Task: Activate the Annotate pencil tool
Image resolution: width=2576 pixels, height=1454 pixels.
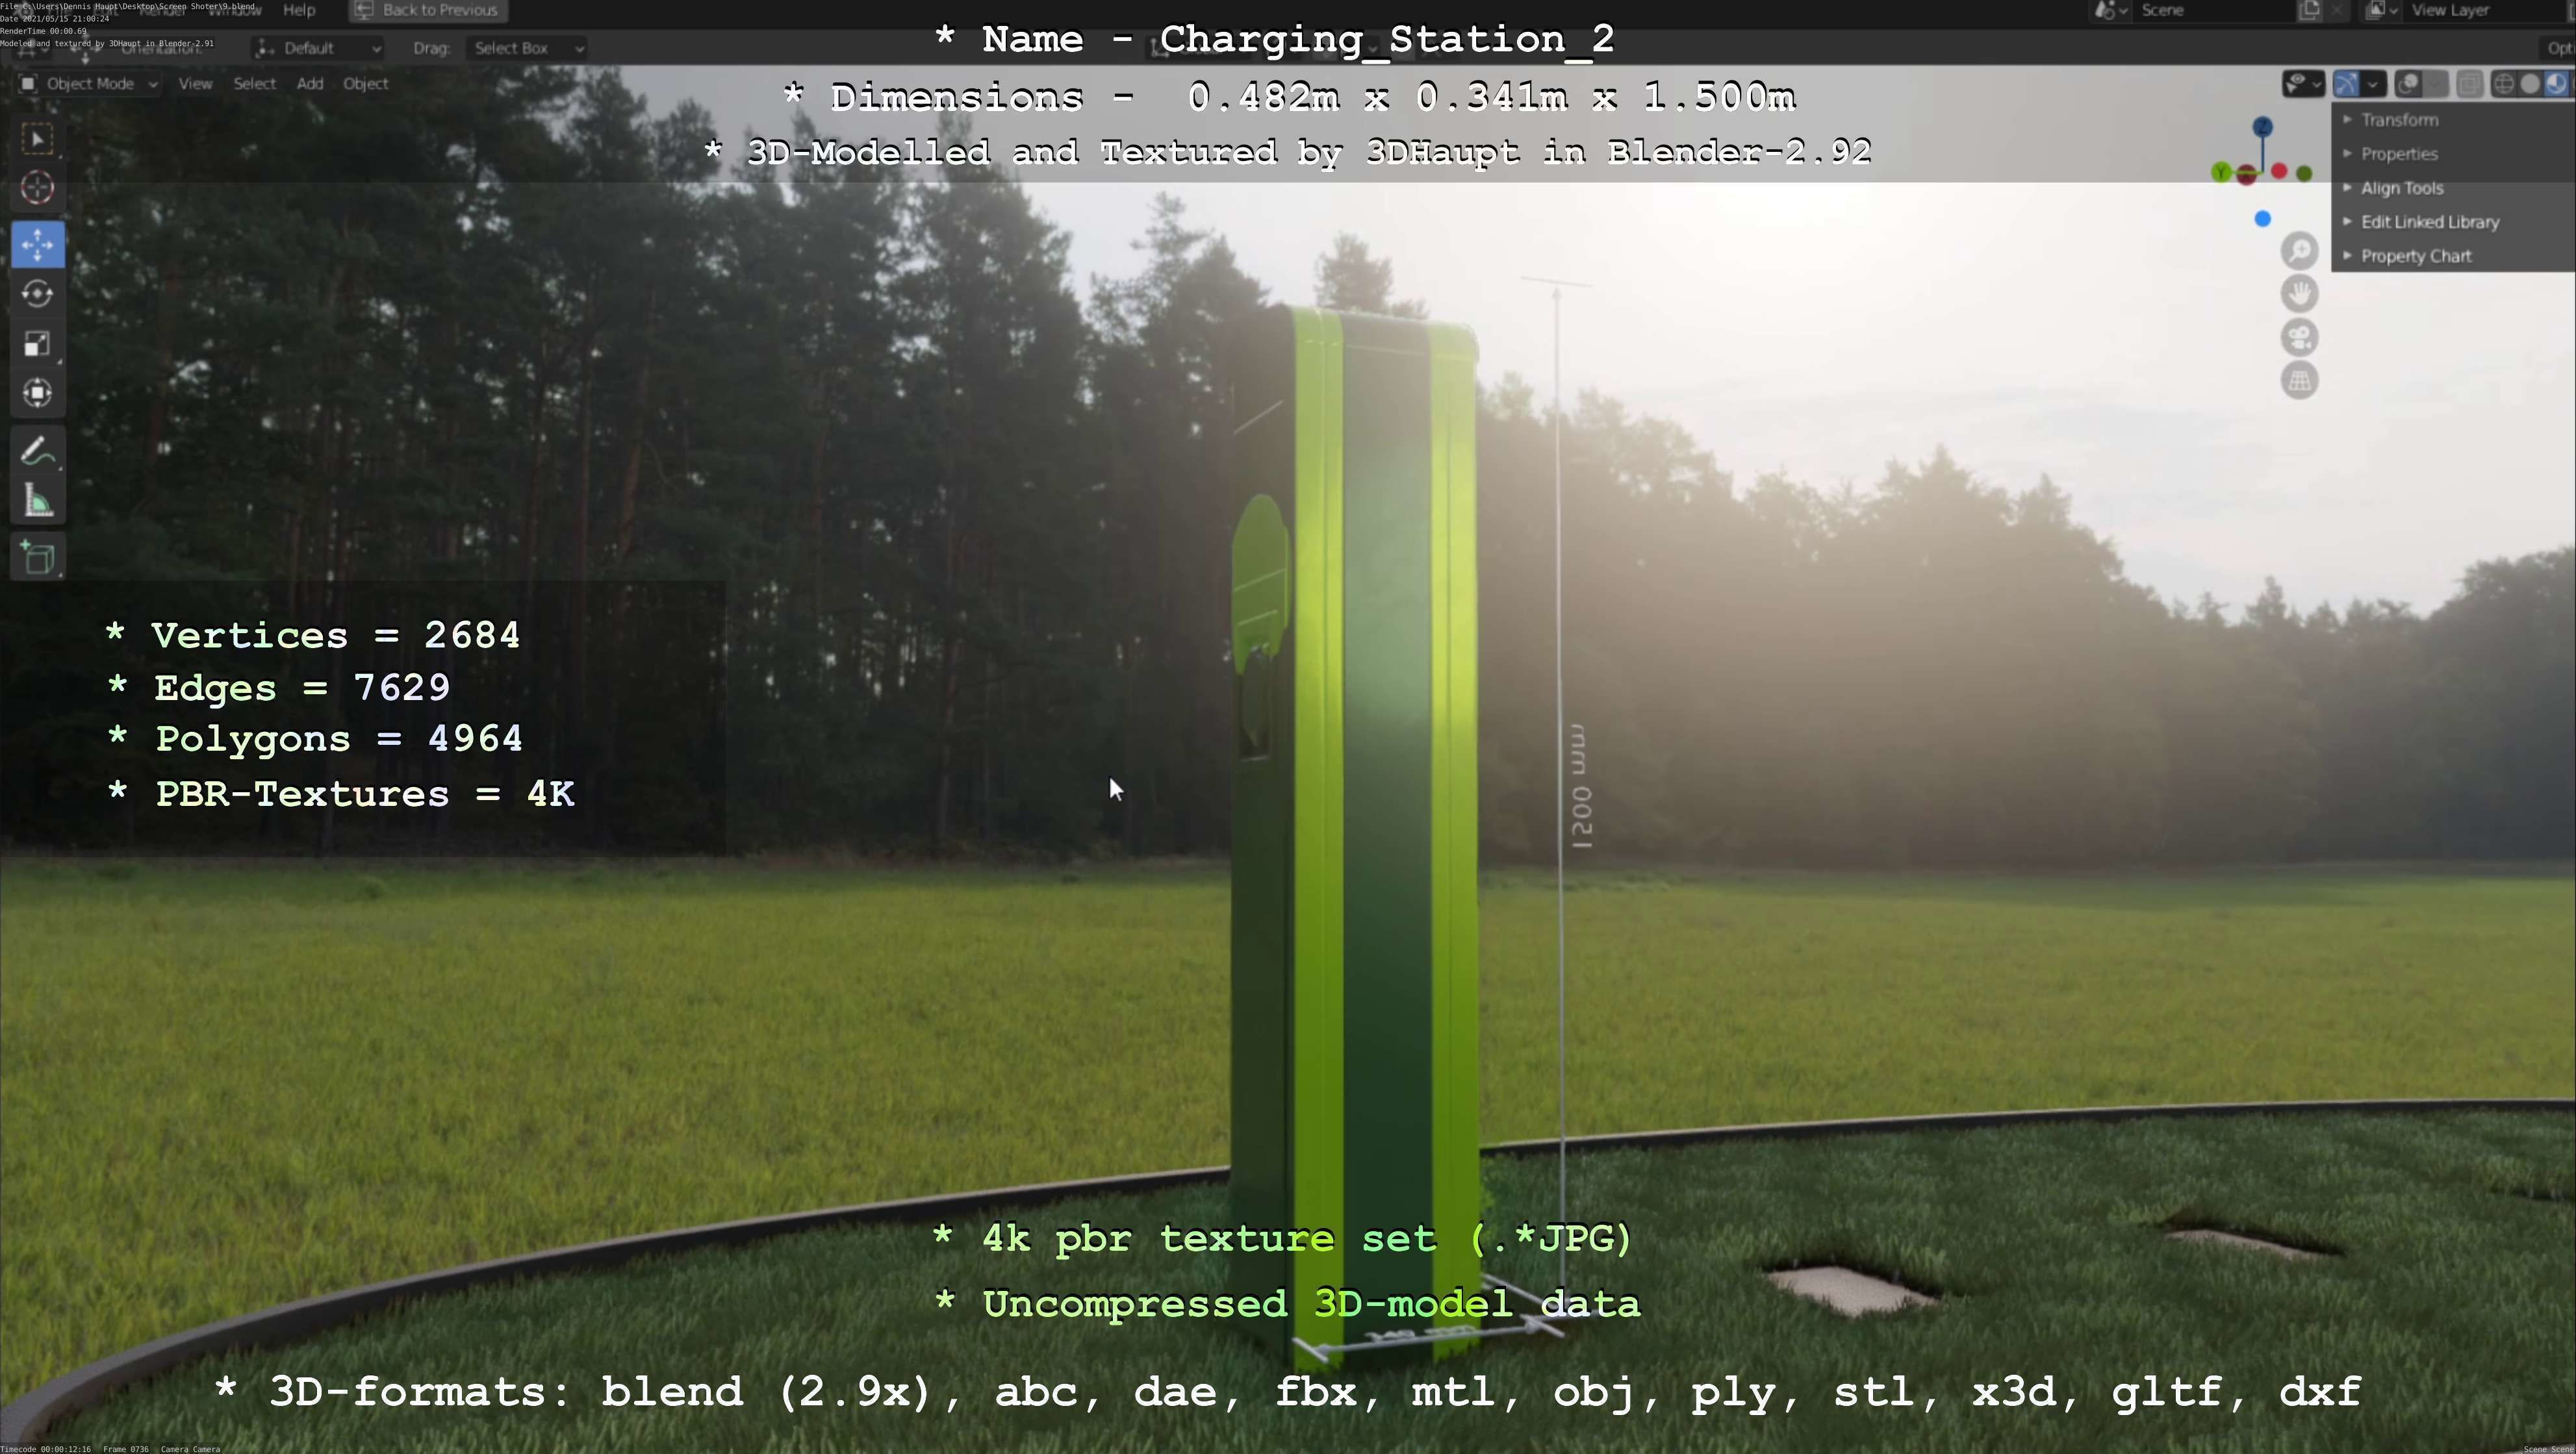Action: pos(38,452)
